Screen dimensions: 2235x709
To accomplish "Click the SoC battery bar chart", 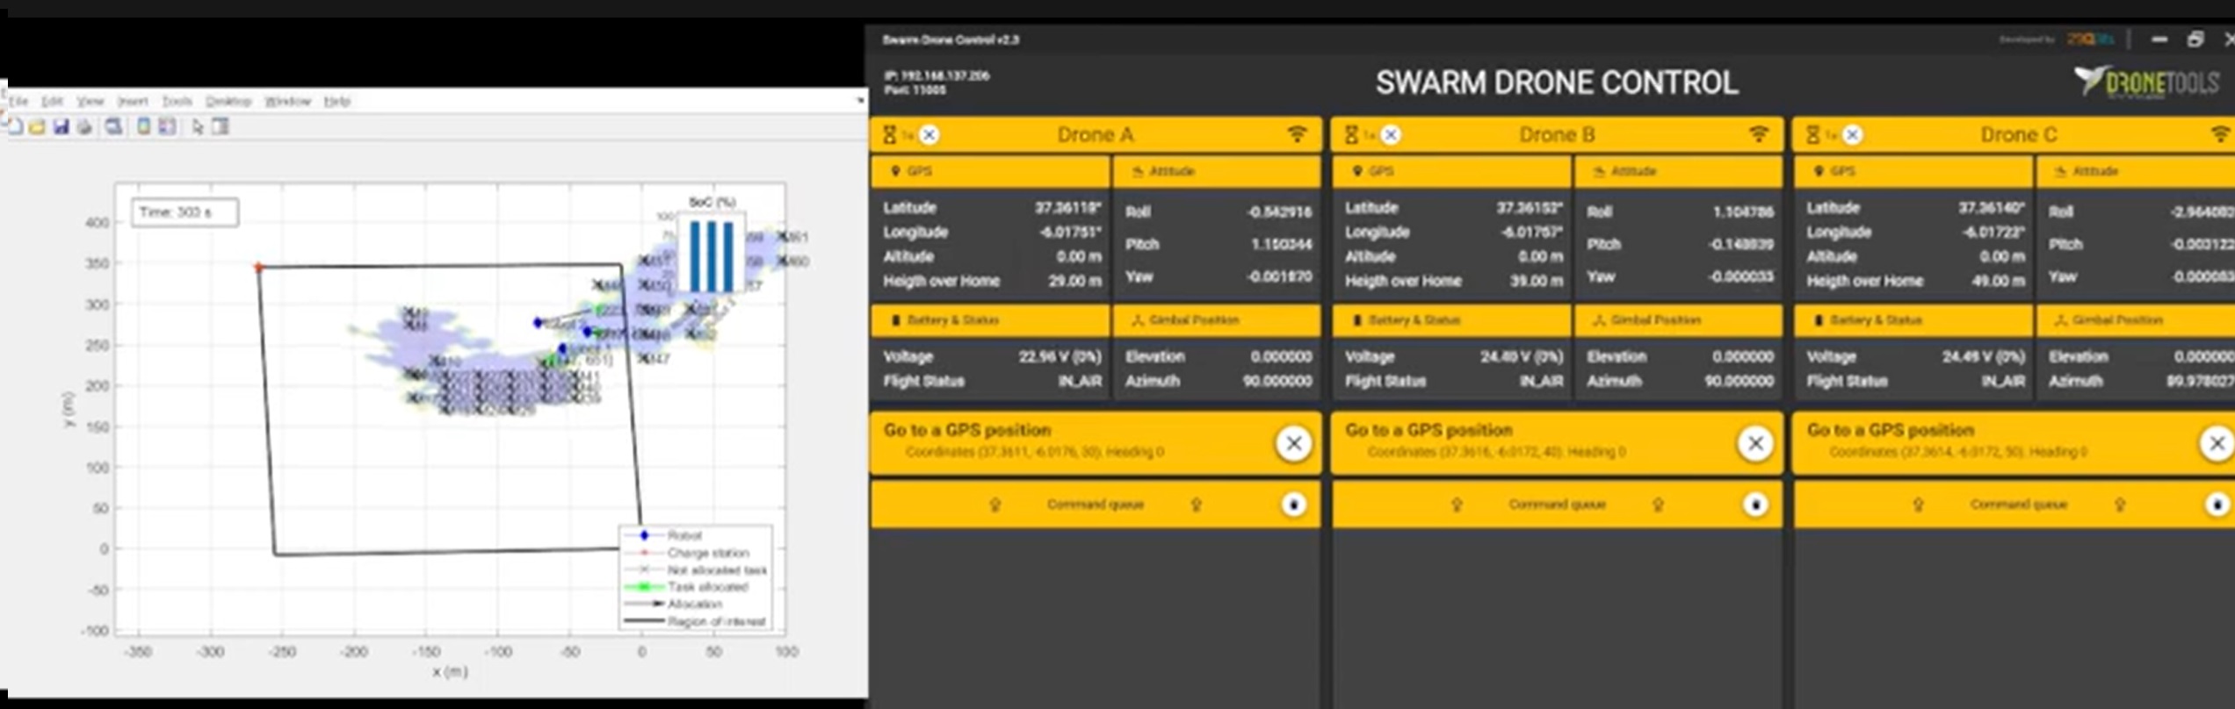I will (711, 254).
